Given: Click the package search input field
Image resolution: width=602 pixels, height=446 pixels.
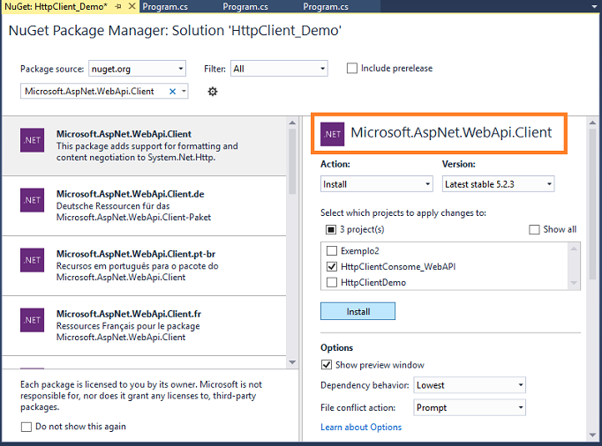Looking at the screenshot, I should point(94,92).
